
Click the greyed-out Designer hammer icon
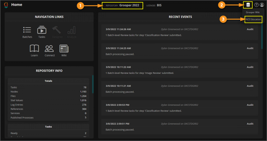click(x=57, y=30)
